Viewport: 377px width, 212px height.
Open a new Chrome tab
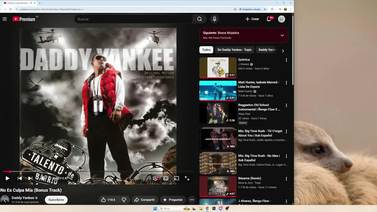click(40, 3)
